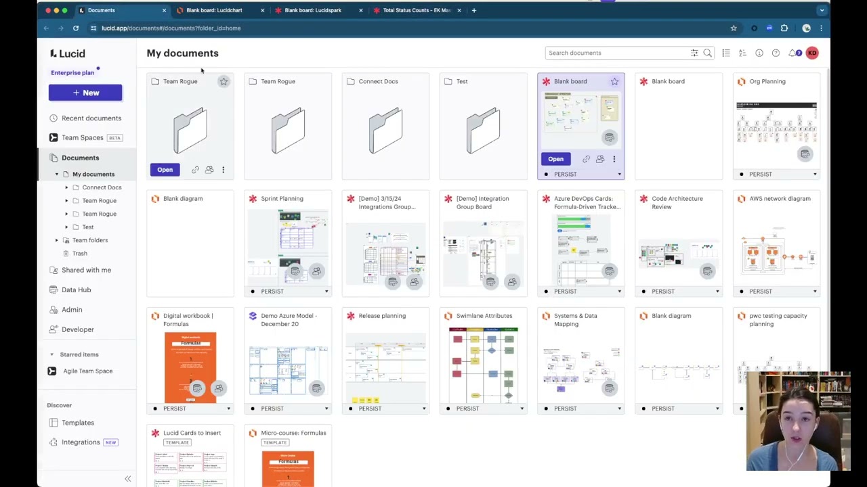Open PERSIST status dropdown on Sprint Planning

coord(326,292)
